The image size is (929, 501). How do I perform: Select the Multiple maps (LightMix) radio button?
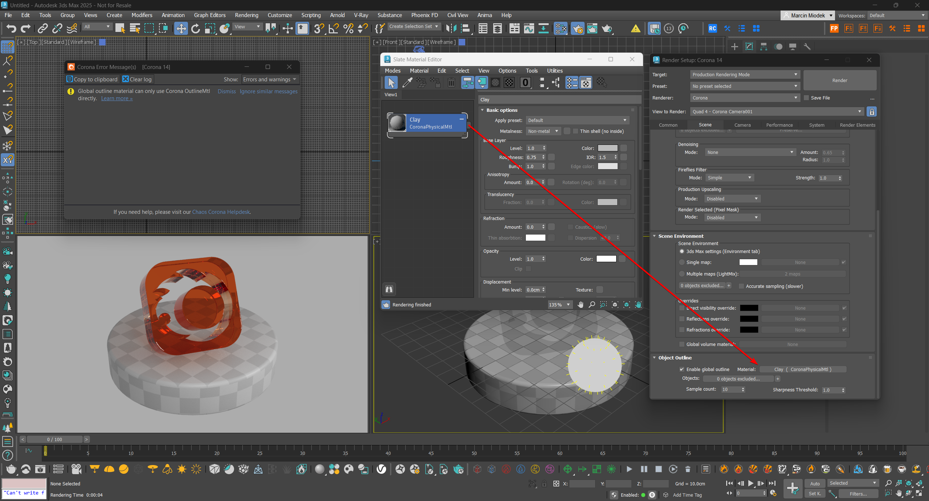click(x=682, y=274)
